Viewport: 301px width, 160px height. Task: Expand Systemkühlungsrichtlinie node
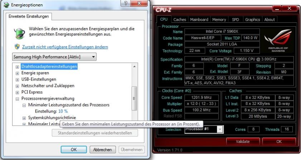click(24, 118)
